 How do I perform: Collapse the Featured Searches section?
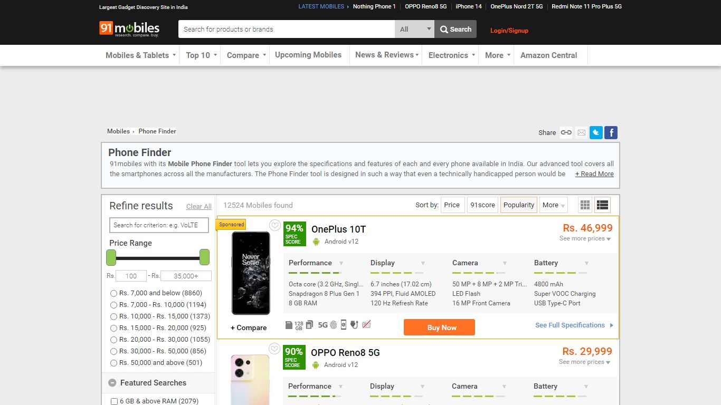(112, 383)
